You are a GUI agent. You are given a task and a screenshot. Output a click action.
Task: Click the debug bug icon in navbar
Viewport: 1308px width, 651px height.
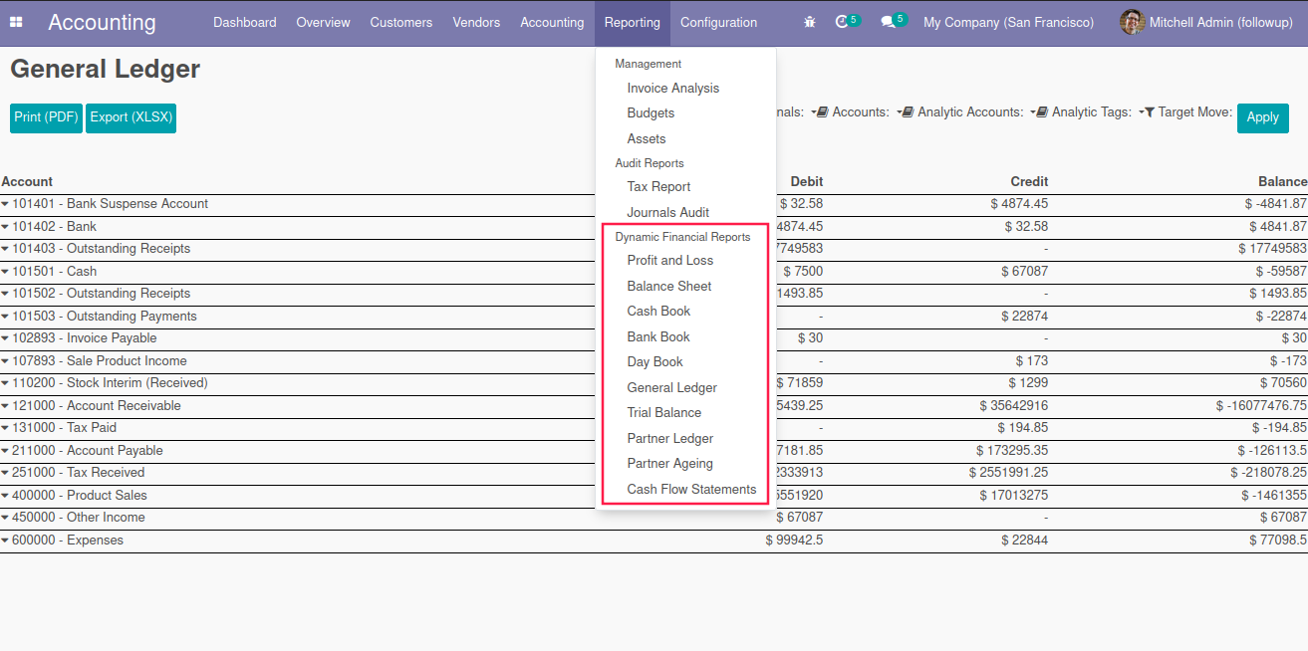point(809,22)
